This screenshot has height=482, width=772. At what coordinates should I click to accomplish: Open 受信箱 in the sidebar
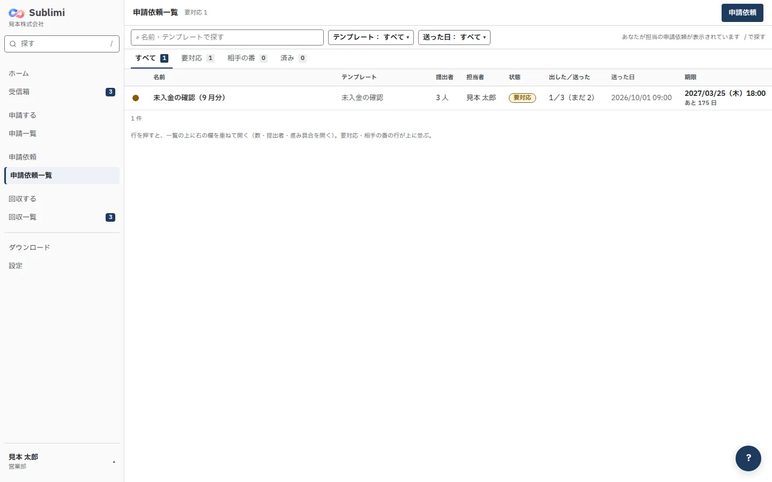62,92
